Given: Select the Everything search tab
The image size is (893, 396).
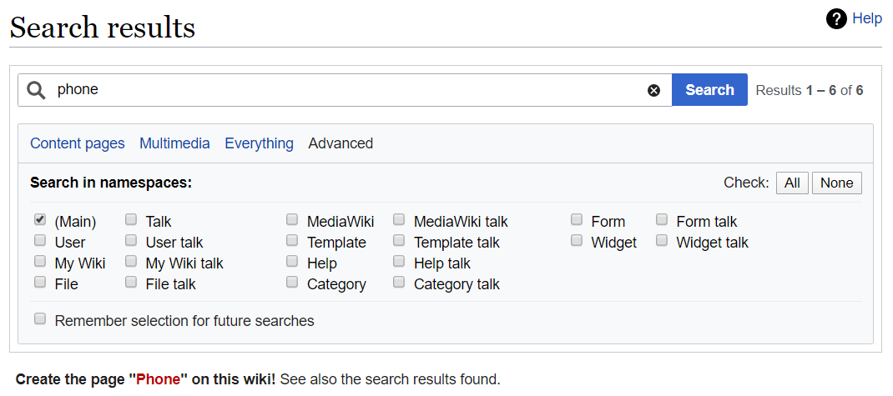Looking at the screenshot, I should coord(259,143).
